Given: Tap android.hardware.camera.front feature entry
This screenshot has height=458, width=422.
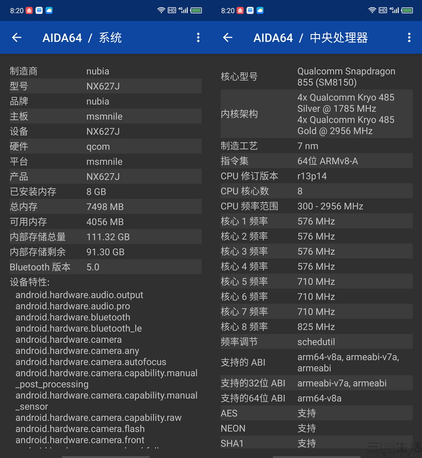Looking at the screenshot, I should (80, 440).
